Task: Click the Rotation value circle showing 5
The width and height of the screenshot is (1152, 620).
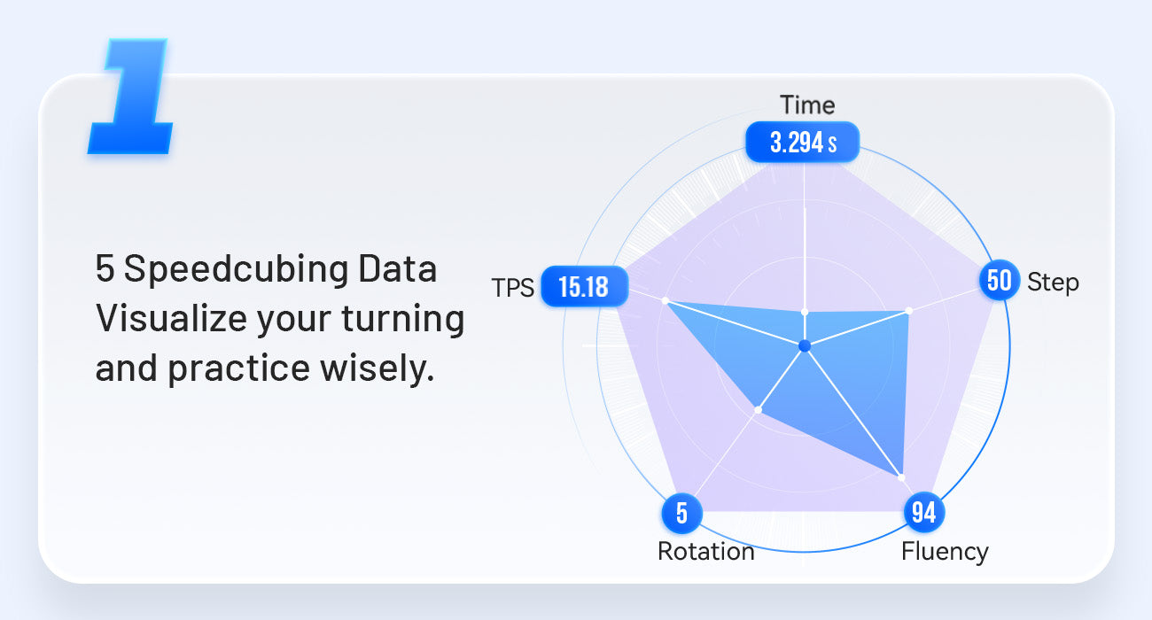Action: point(682,513)
